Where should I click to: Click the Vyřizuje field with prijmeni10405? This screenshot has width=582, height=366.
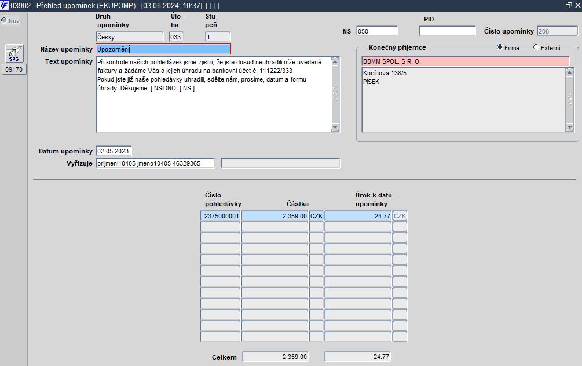[x=155, y=163]
